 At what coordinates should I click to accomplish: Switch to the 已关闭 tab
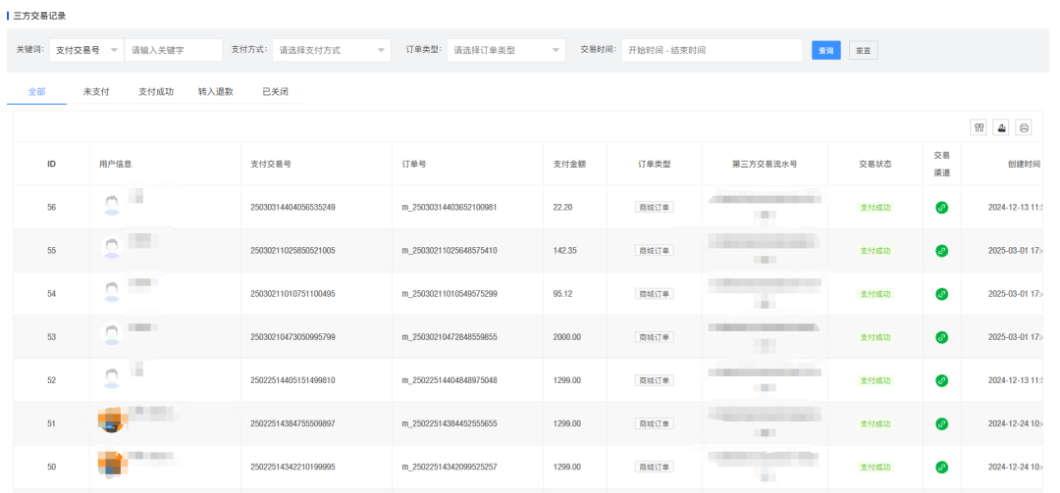tap(275, 92)
